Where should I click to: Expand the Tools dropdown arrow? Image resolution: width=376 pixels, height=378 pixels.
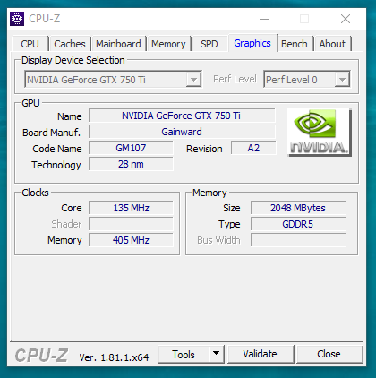217,355
